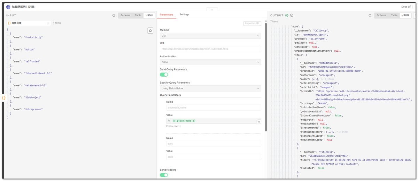The image size is (418, 181).
Task: Open the output info icon
Action: point(292,15)
